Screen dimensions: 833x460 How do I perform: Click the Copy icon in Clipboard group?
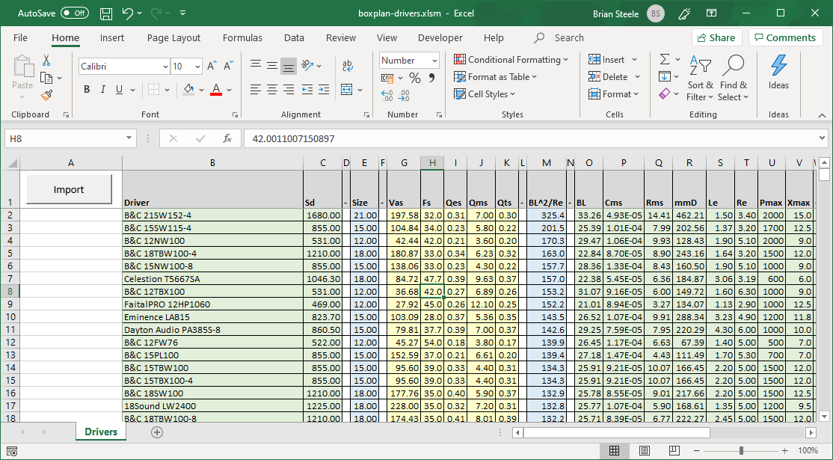[46, 78]
